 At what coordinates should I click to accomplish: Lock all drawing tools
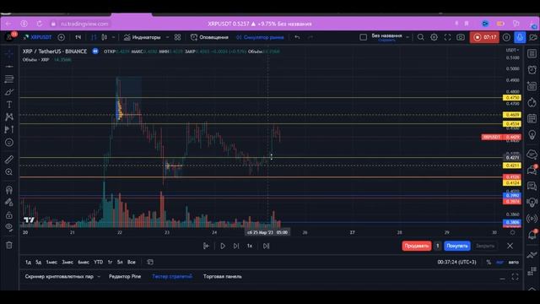pyautogui.click(x=9, y=215)
